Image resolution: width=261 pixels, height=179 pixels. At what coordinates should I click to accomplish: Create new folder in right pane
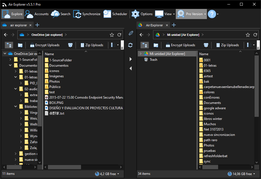click(156, 45)
